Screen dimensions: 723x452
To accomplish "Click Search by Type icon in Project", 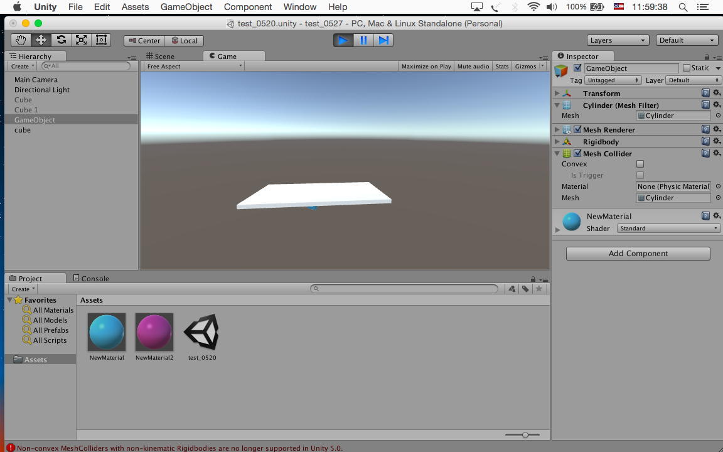I will [512, 289].
